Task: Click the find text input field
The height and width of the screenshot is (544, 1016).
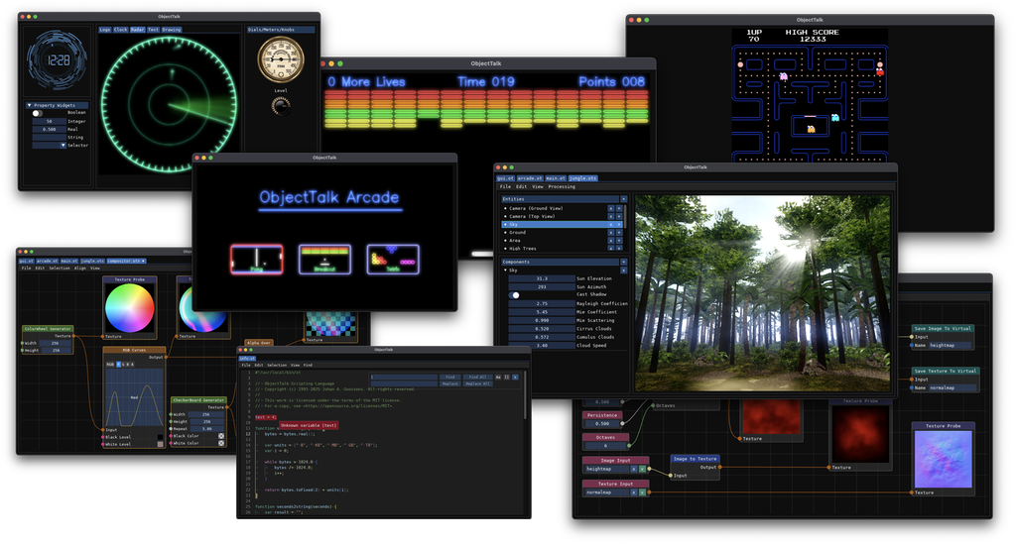Action: pos(405,378)
